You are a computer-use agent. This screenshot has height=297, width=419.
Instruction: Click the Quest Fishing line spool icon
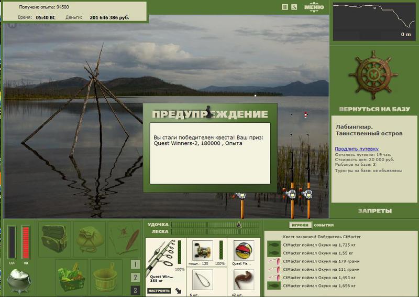coord(244,250)
